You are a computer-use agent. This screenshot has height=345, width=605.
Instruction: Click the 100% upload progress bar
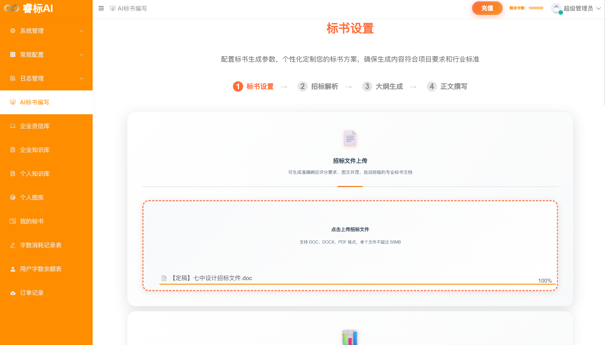point(357,284)
